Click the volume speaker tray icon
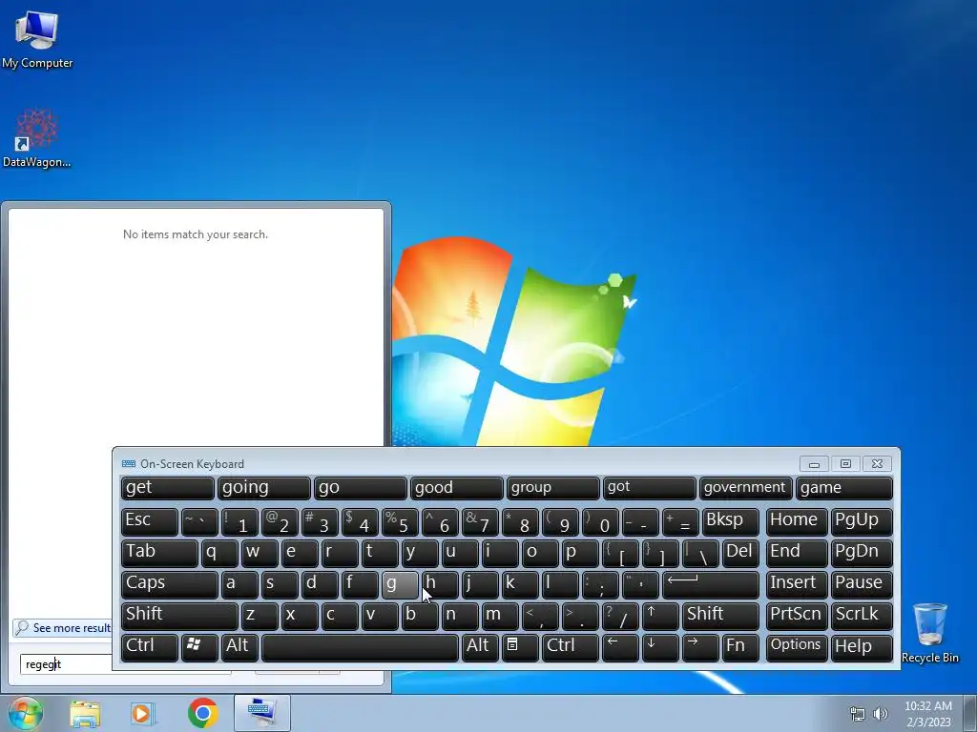This screenshot has height=732, width=977. pos(881,714)
